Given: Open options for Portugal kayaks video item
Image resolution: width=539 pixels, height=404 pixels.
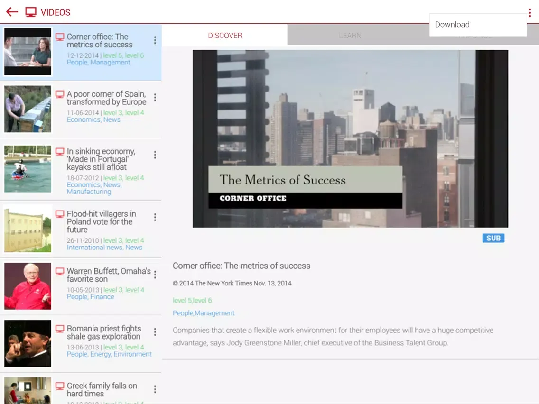Looking at the screenshot, I should pyautogui.click(x=155, y=155).
